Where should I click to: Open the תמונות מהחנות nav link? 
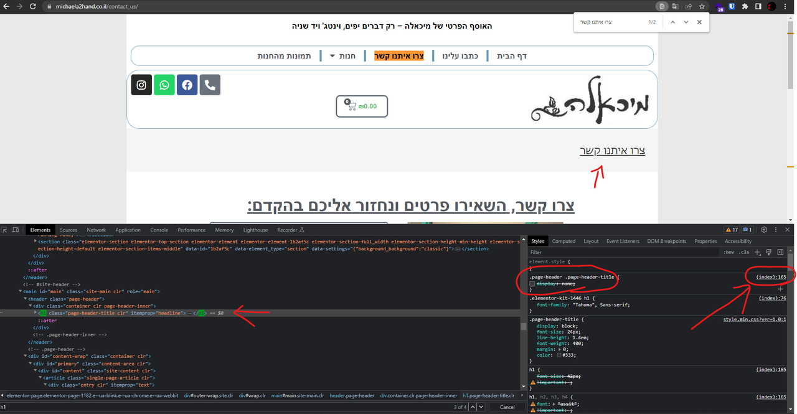[x=285, y=56]
